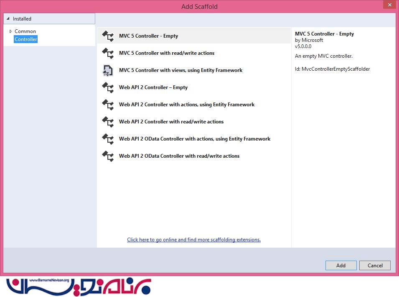Image resolution: width=399 pixels, height=297 pixels.
Task: Click icon for Web API 2 OData Controller with read/write actions
Action: [x=108, y=156]
